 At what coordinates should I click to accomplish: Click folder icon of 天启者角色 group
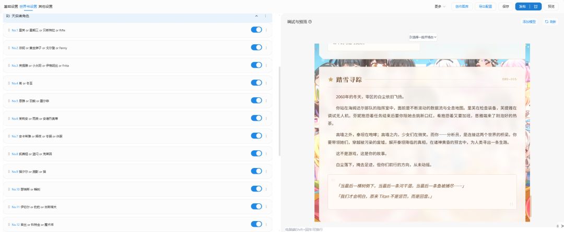8,16
